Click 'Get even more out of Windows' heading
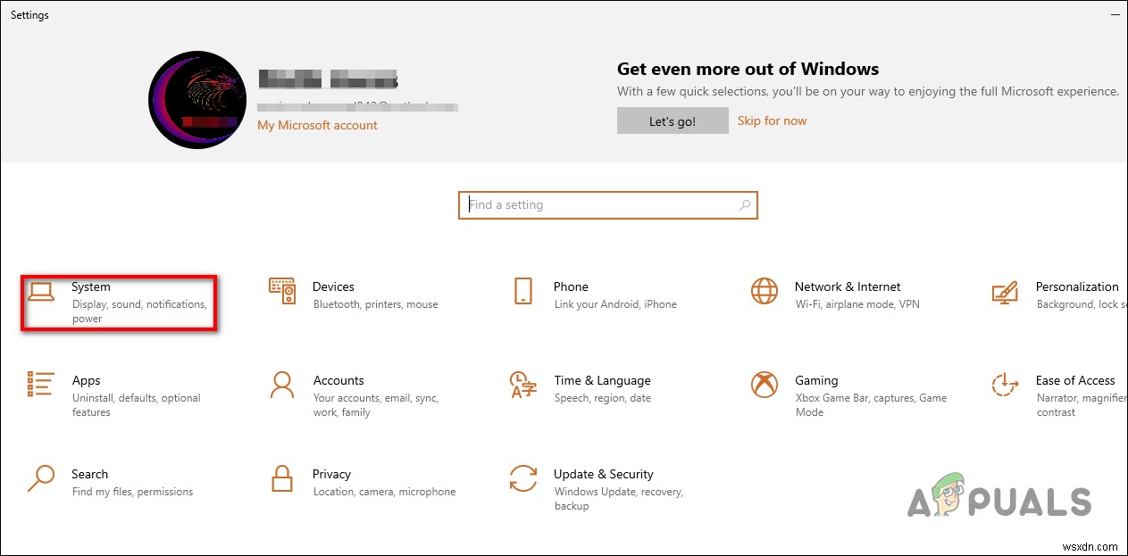This screenshot has height=556, width=1128. [x=748, y=69]
